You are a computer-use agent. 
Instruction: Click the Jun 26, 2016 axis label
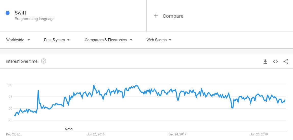point(96,134)
